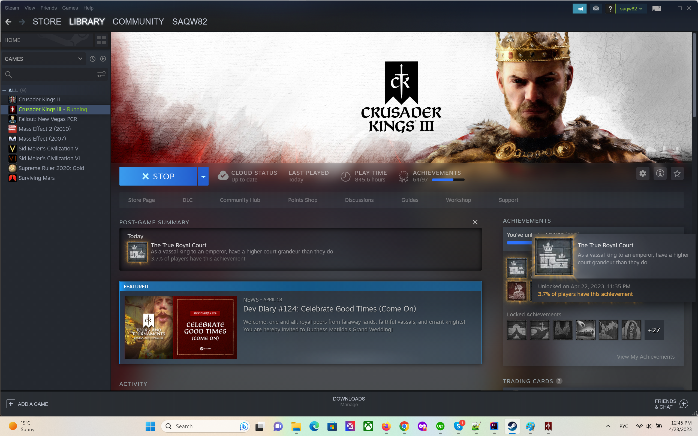Open View My Achievements link
Screen dimensions: 698x436
point(645,357)
